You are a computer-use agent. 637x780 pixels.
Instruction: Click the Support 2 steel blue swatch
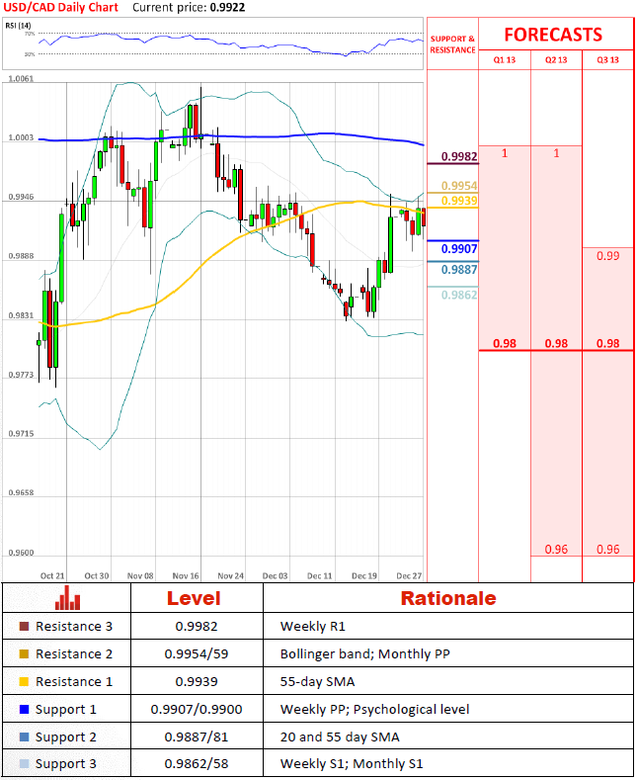[x=24, y=737]
